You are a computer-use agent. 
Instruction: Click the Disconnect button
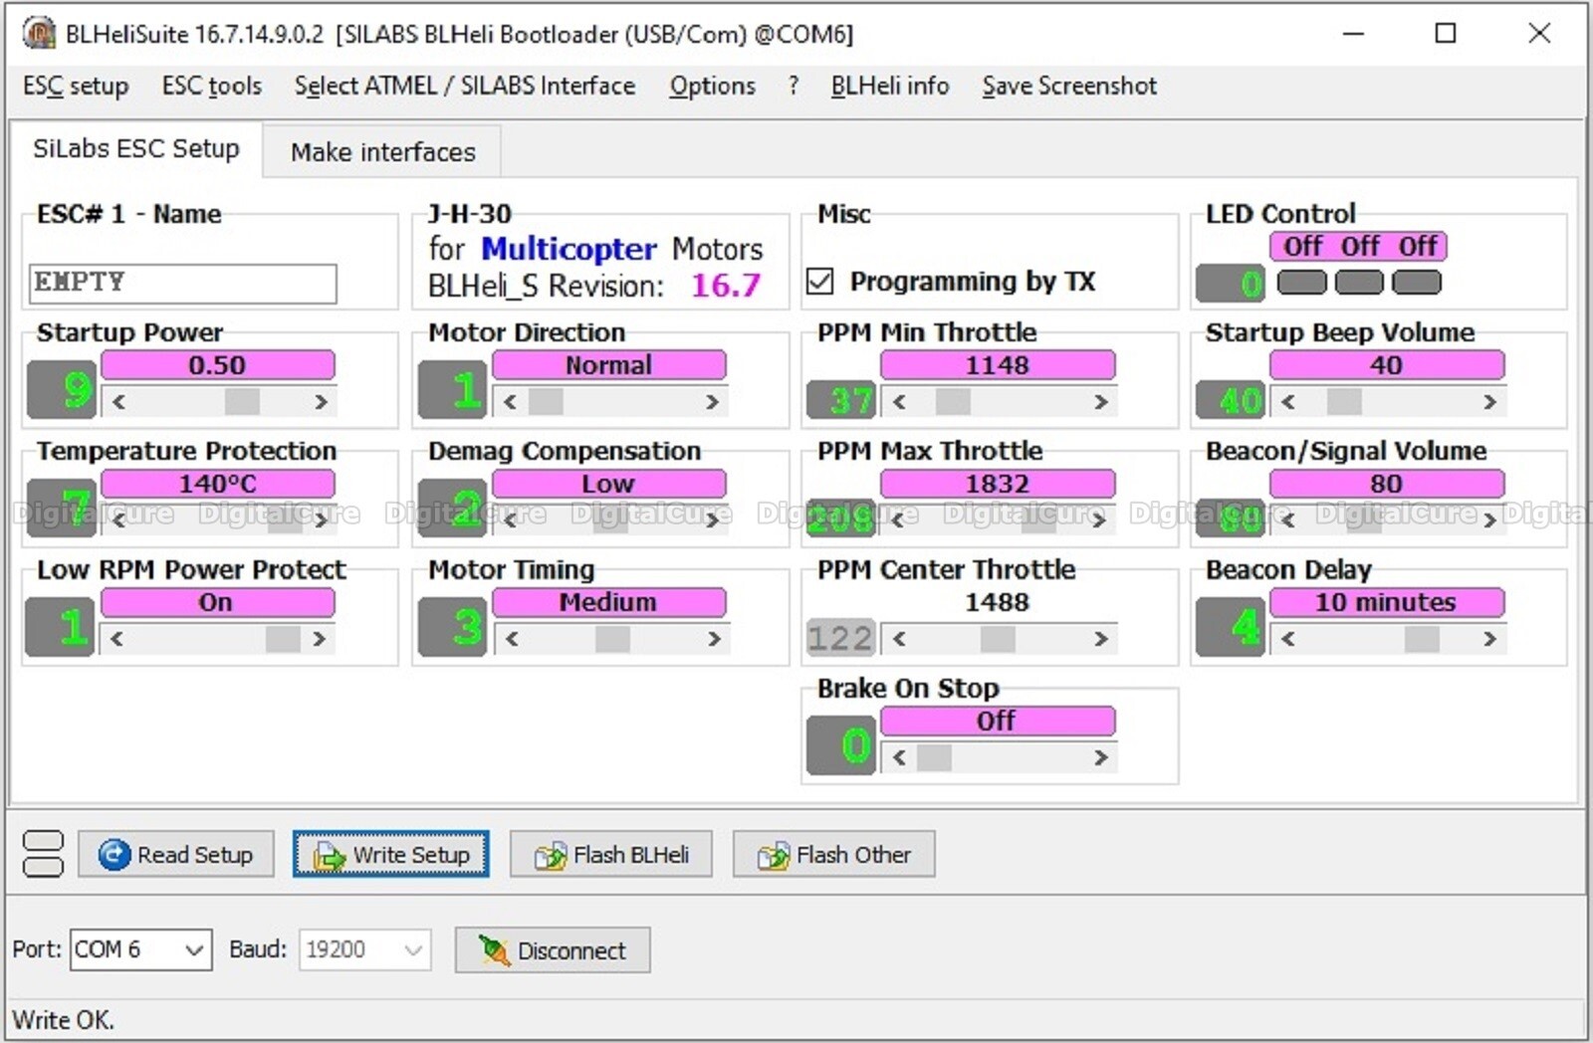tap(553, 950)
